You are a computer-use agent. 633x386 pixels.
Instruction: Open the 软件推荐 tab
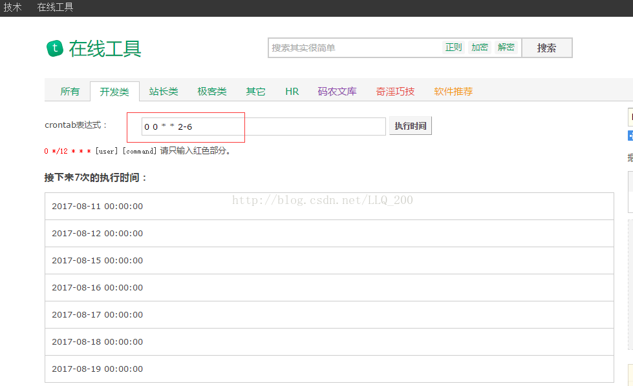(x=453, y=92)
